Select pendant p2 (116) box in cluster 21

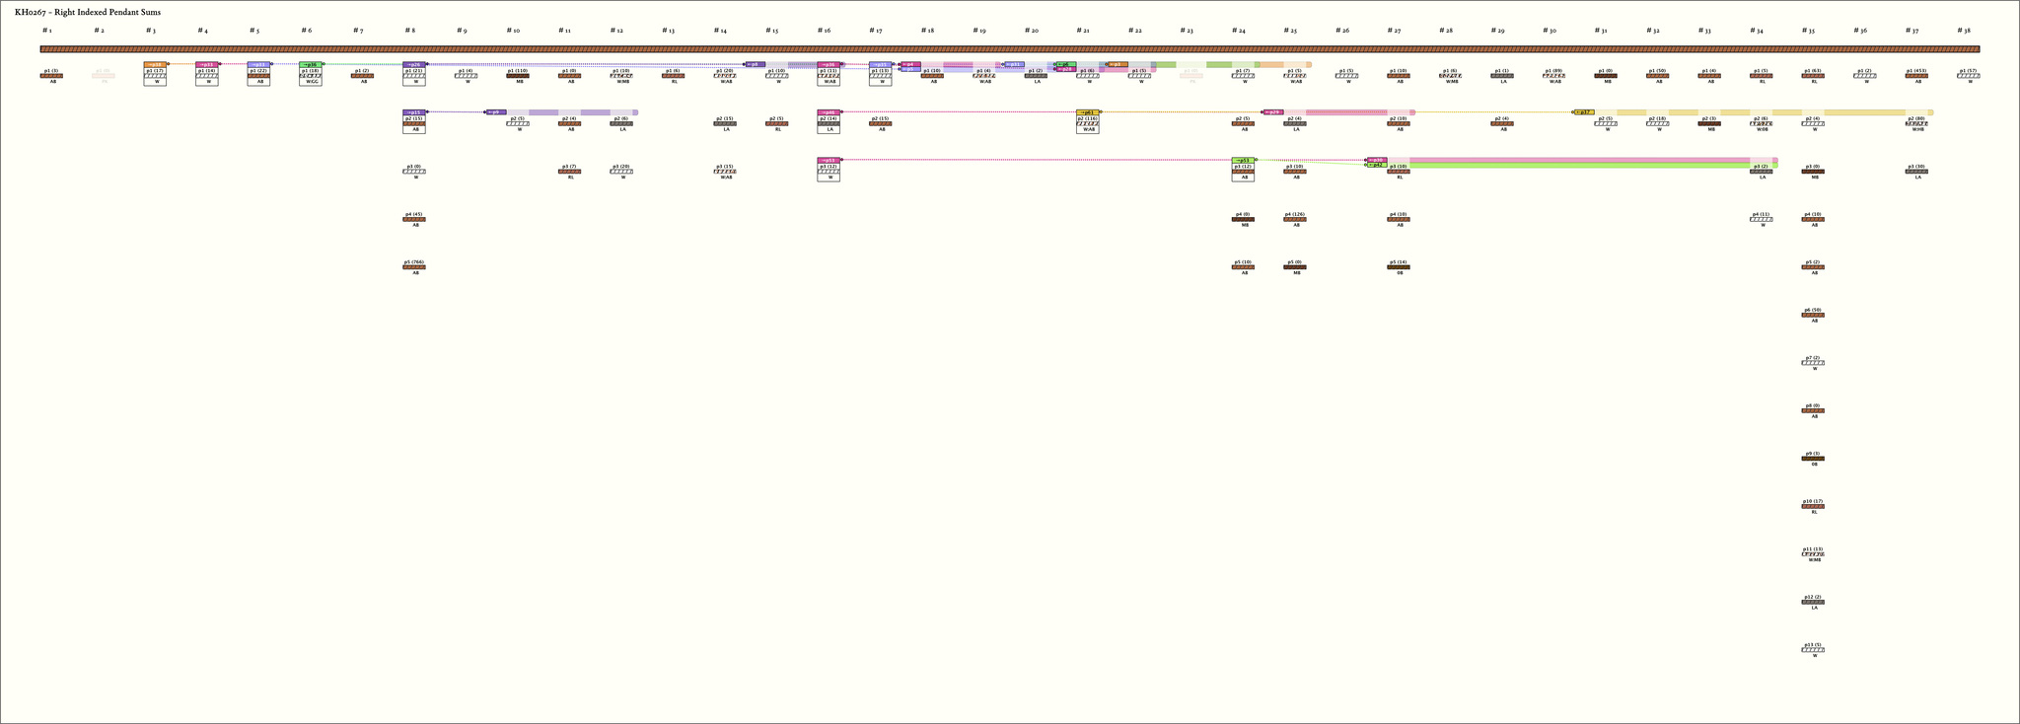click(1087, 123)
